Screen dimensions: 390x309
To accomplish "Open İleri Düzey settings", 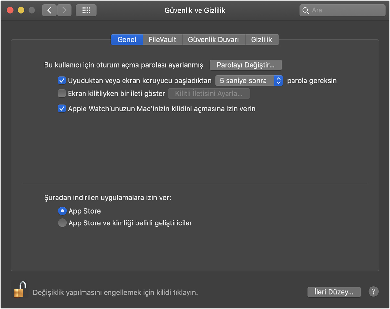I will pyautogui.click(x=334, y=292).
